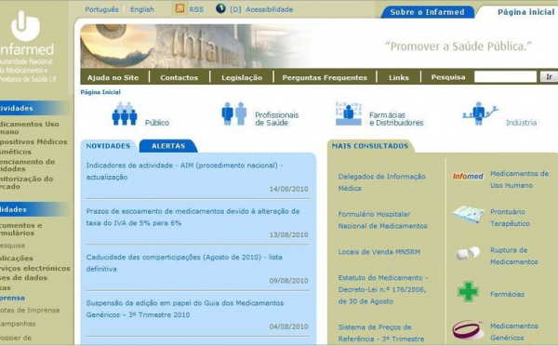
Task: Open Locais de Venda MNSRM link
Action: pyautogui.click(x=379, y=252)
